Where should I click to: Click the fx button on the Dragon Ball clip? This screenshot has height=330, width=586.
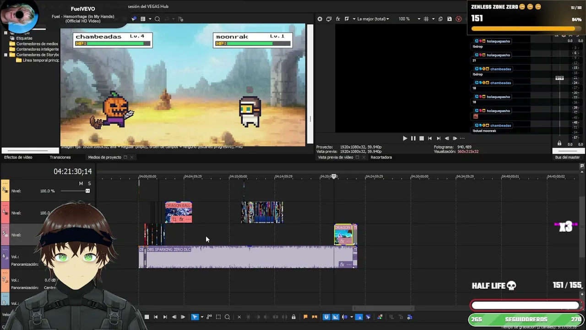[181, 219]
